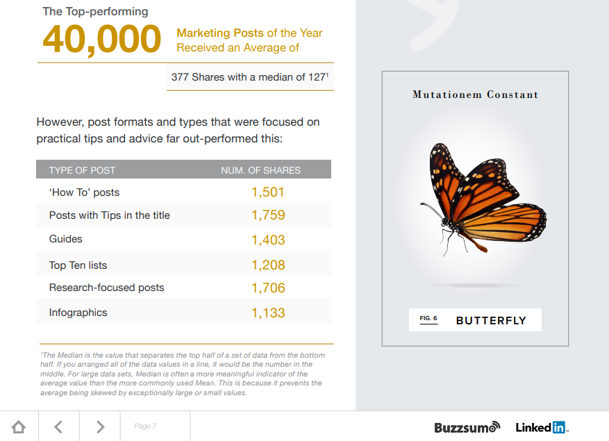Image resolution: width=609 pixels, height=441 pixels.
Task: Click the 40,000 headline figure
Action: point(101,40)
